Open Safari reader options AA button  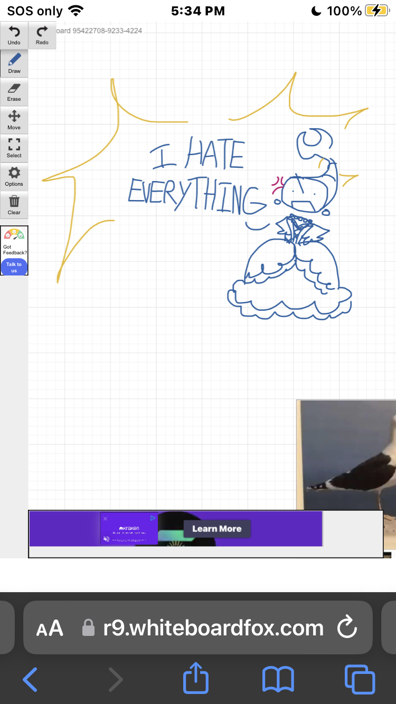pyautogui.click(x=50, y=628)
